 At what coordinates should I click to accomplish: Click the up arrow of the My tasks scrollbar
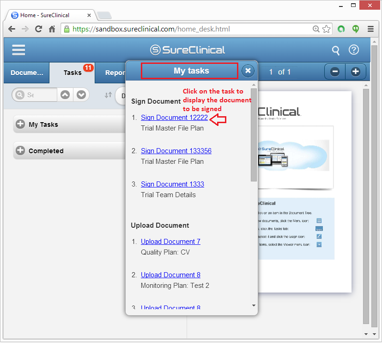pos(254,85)
